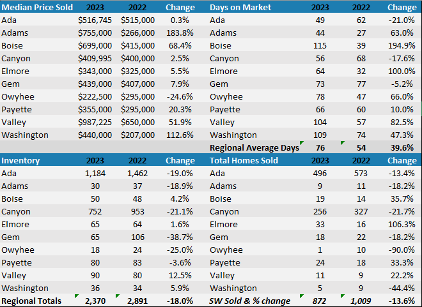Click Owyhee homes sold change -90.0%
This screenshot has width=422, height=307.
(x=400, y=250)
